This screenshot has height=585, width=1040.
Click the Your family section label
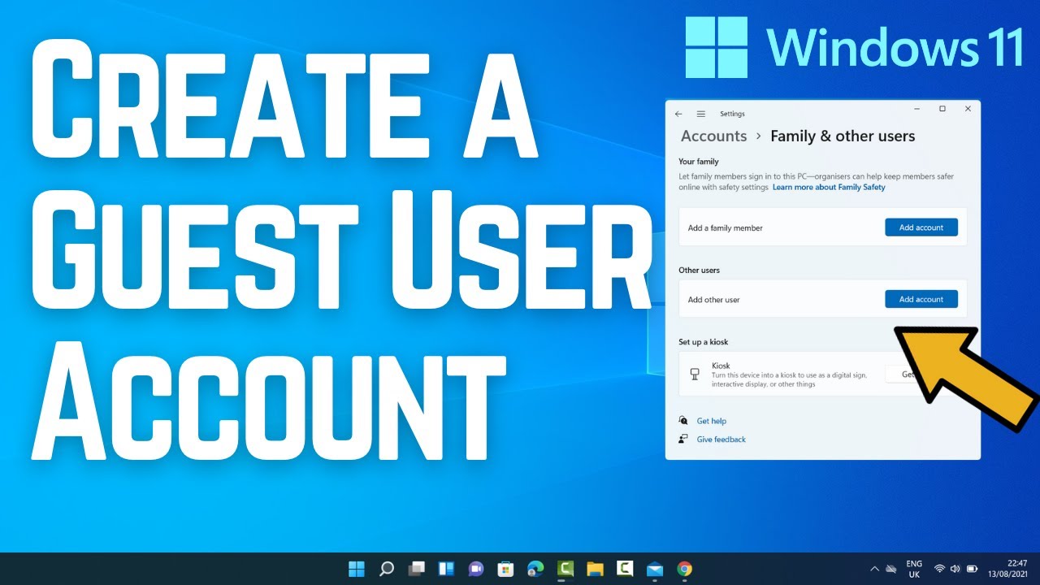699,162
